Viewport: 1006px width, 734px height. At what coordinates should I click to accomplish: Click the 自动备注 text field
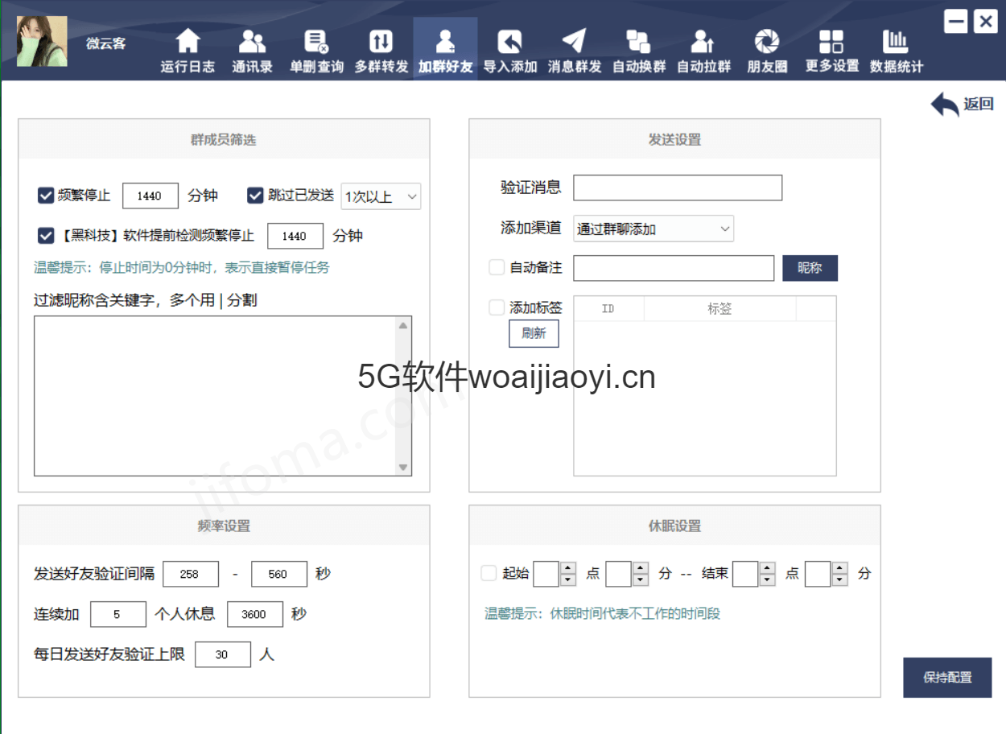point(674,268)
